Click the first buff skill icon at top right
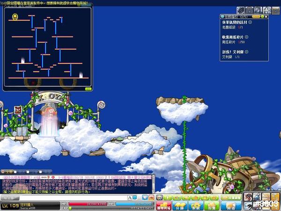Viewport: 281px width, 211px height. 241,10
